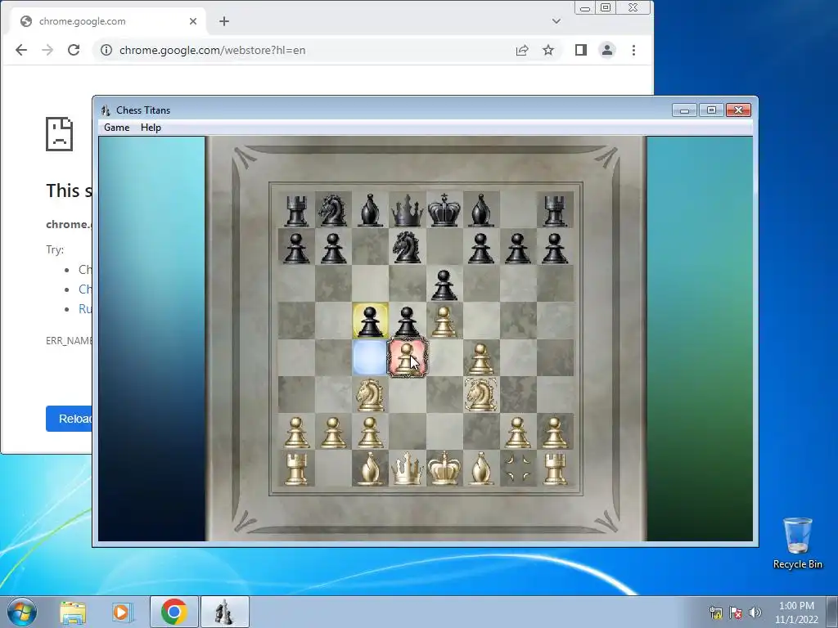The image size is (838, 628).
Task: Select the white pawn on a2
Action: [296, 432]
